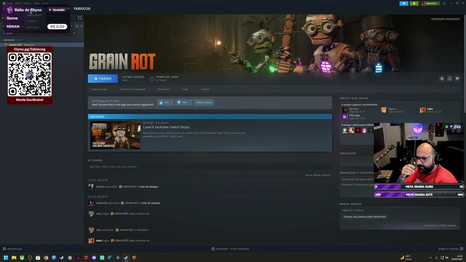Click the thumbs-down Não button

click(183, 102)
